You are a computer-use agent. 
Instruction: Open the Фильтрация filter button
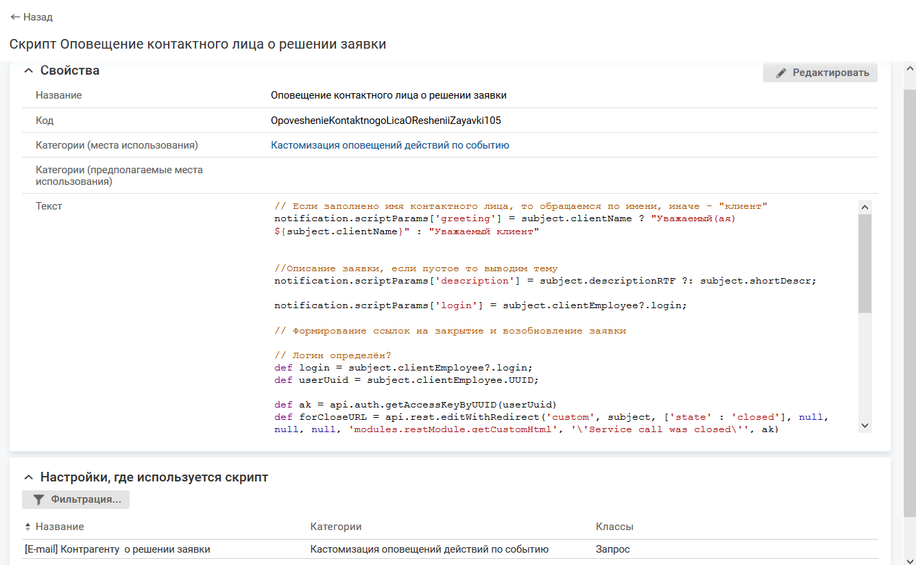tap(75, 499)
